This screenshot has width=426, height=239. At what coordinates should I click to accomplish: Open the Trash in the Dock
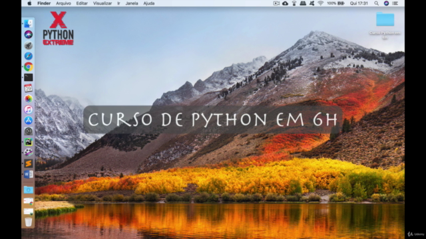coord(28,222)
